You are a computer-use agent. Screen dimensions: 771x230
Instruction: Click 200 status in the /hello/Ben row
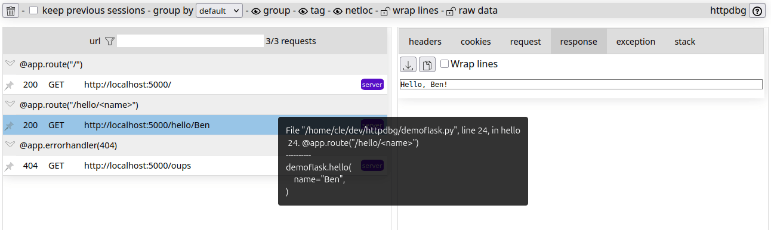coord(30,125)
